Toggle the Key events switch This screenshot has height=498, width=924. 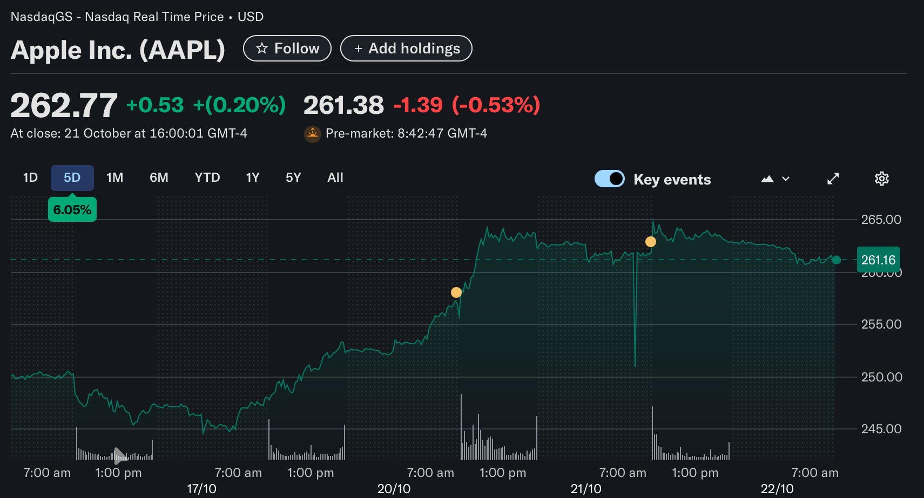(610, 179)
